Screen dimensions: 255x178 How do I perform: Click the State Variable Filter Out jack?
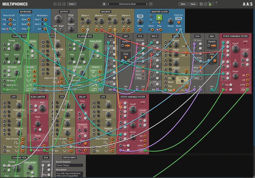[247, 90]
